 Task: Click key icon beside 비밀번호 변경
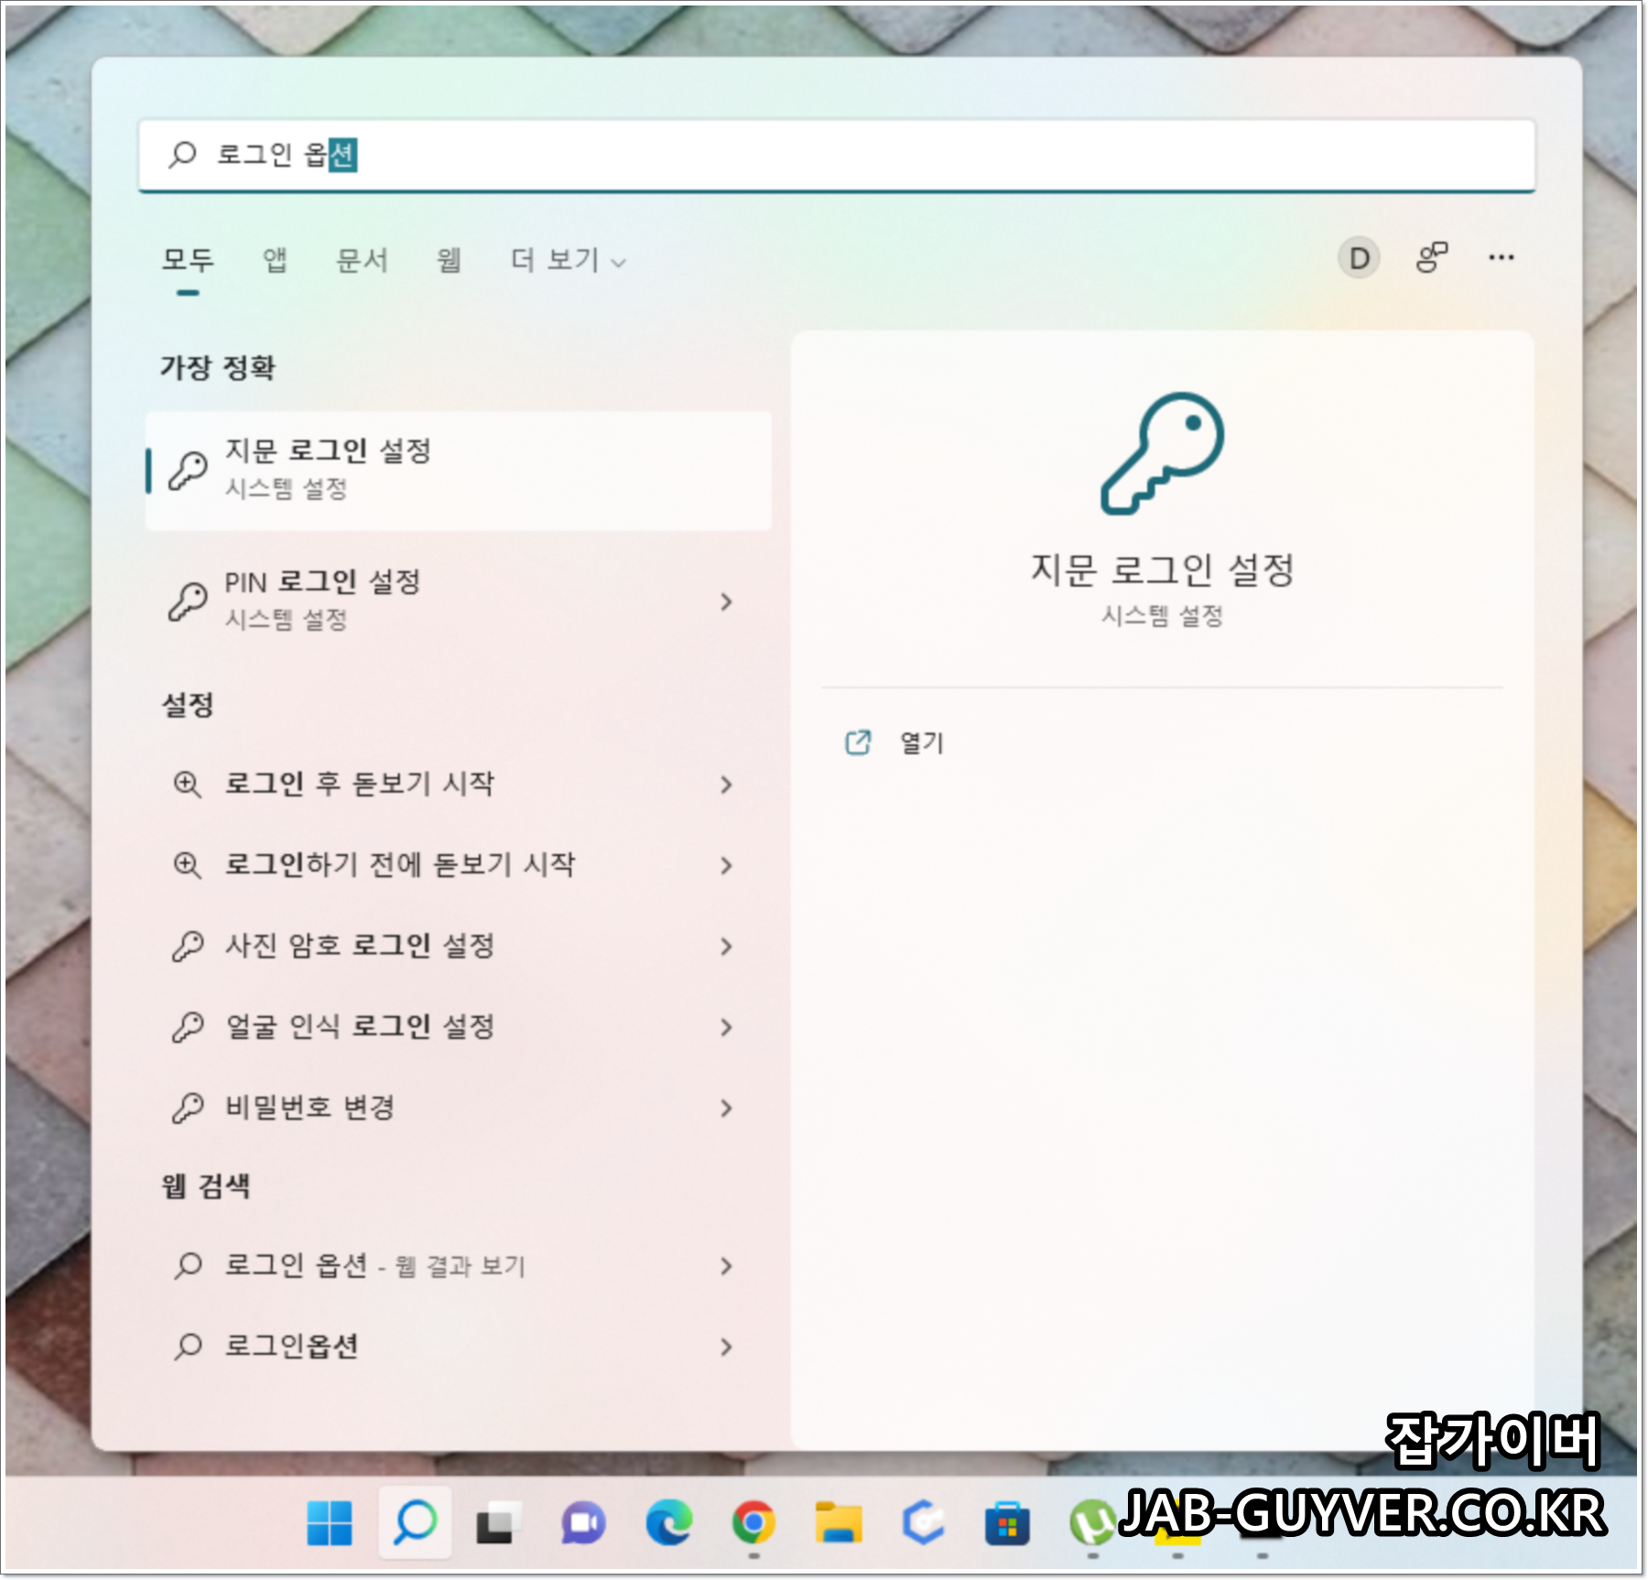pyautogui.click(x=188, y=1108)
